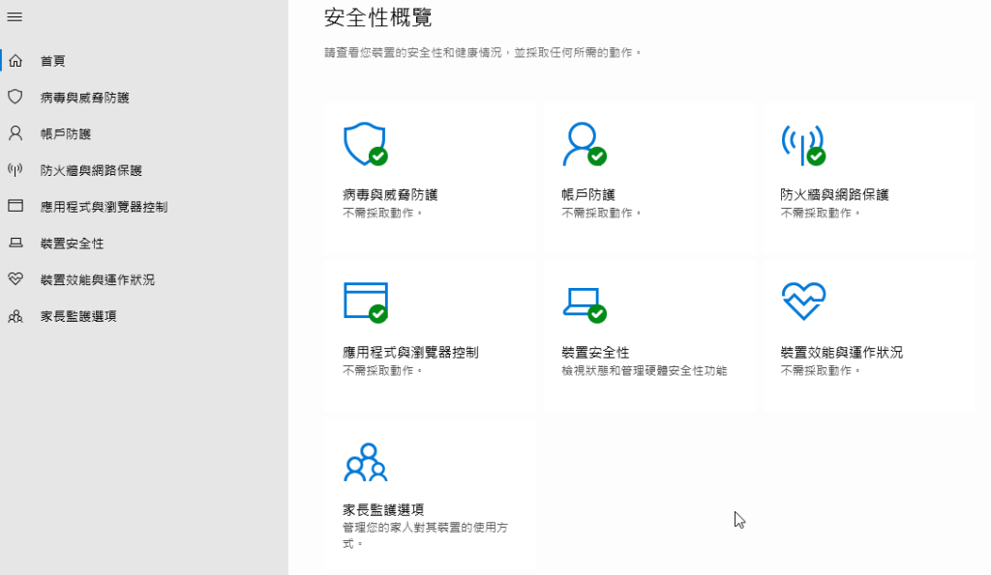
Task: Click large shield icon on 病毒與威脅防護 tile
Action: click(x=364, y=144)
